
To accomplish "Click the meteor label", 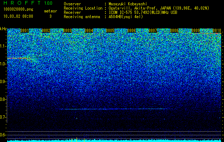I will [x=51, y=11].
